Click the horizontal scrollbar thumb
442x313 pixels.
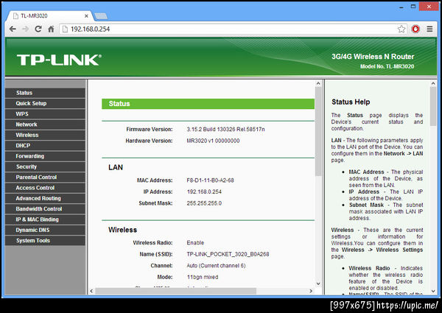(x=175, y=291)
